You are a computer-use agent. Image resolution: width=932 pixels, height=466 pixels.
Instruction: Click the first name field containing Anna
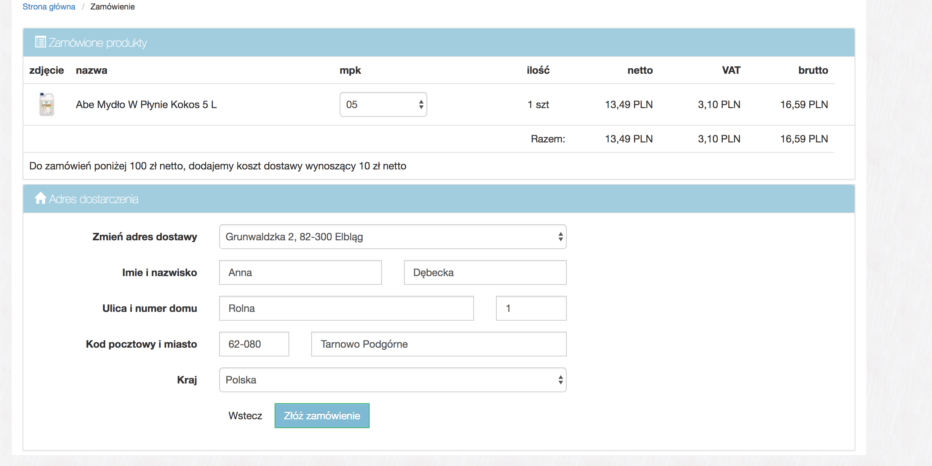[x=300, y=272]
